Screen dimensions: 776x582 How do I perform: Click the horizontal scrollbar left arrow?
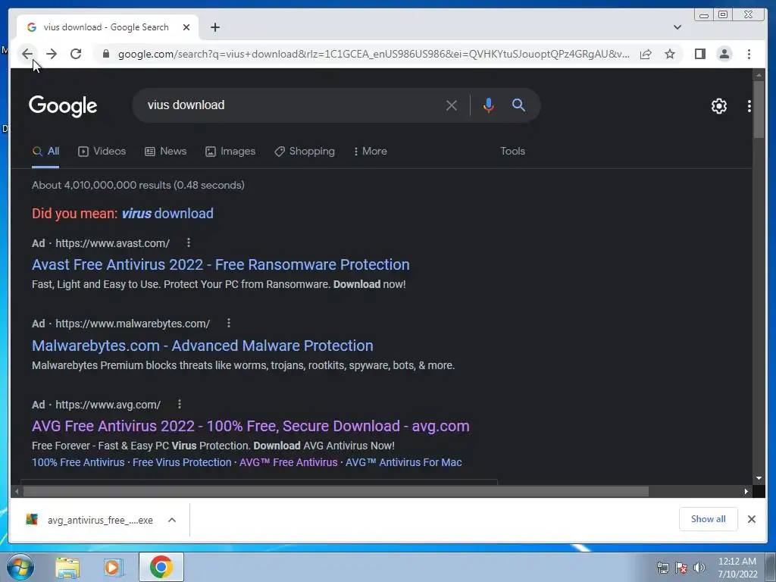pyautogui.click(x=17, y=491)
